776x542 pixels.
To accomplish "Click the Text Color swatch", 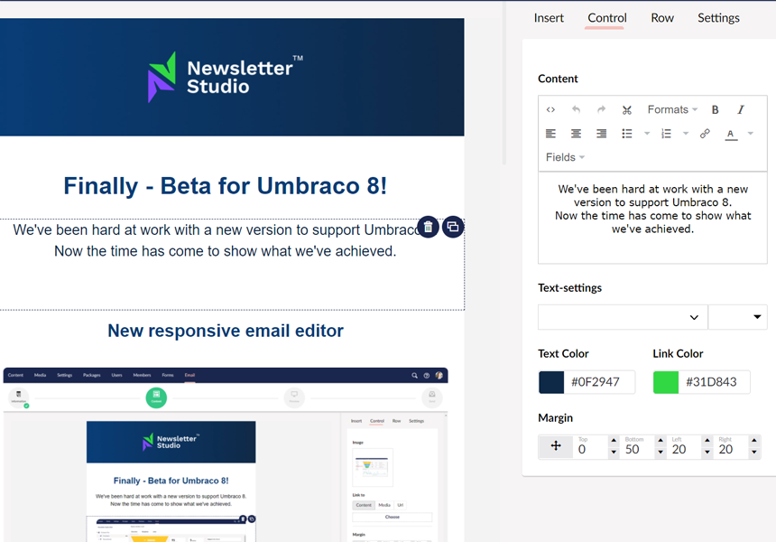I will pyautogui.click(x=551, y=382).
